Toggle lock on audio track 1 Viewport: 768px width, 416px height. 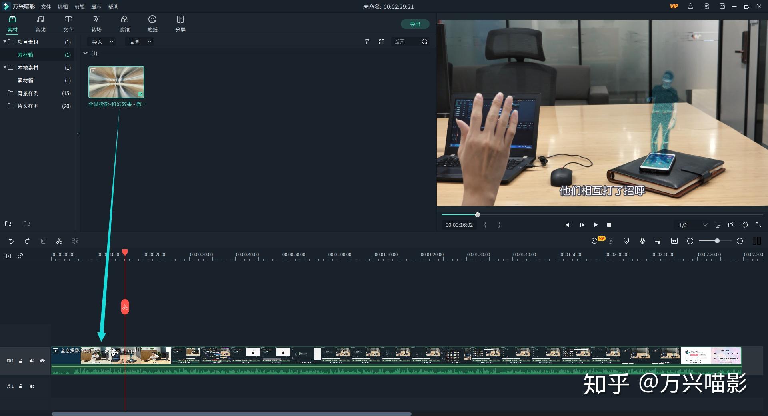pos(21,386)
